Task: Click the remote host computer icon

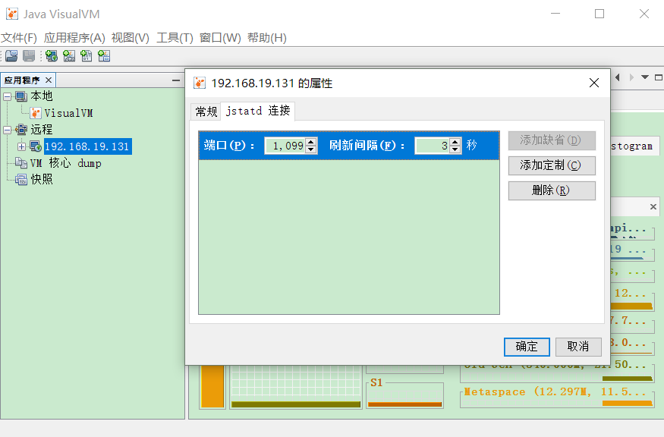Action: coord(36,146)
